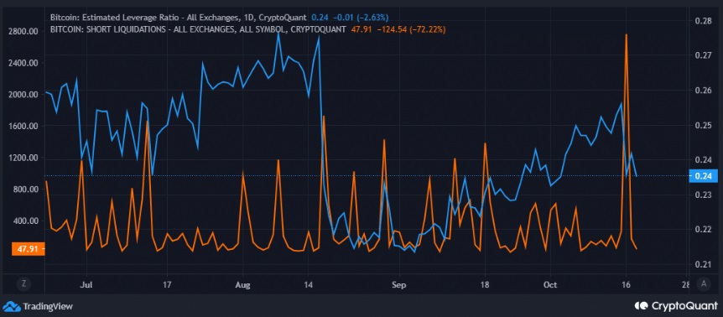Viewport: 723px width, 317px height.
Task: Toggle the auto-scale A button
Action: tap(703, 283)
